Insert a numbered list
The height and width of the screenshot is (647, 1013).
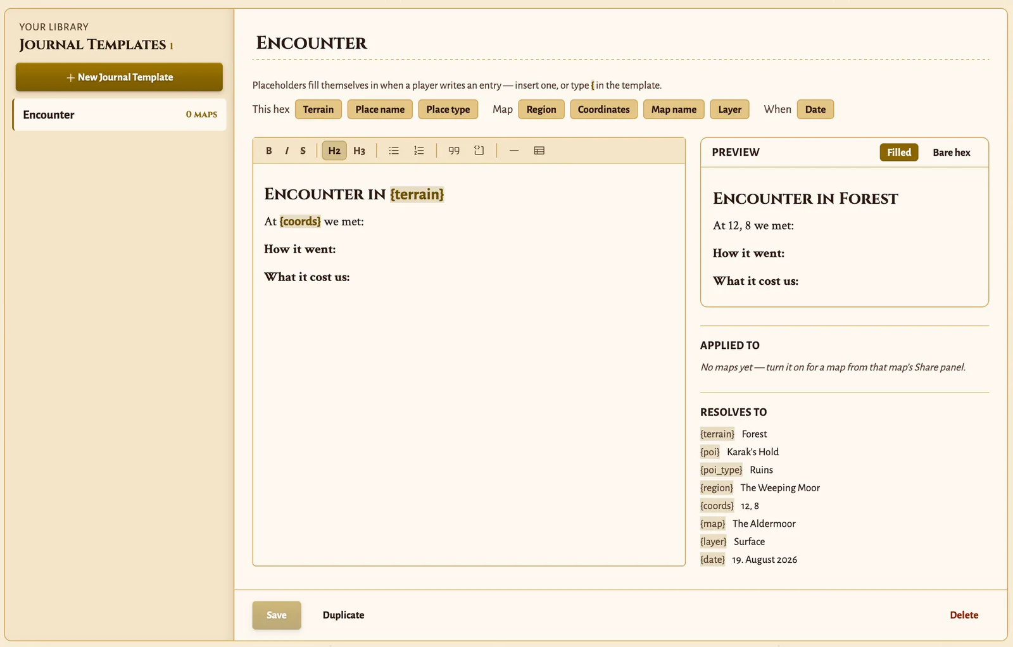click(x=418, y=151)
